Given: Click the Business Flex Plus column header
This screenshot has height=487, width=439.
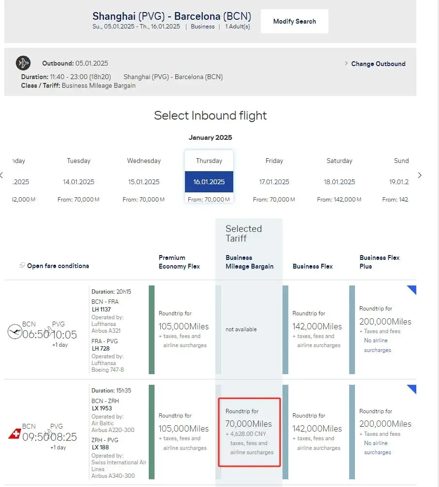Looking at the screenshot, I should coord(380,262).
